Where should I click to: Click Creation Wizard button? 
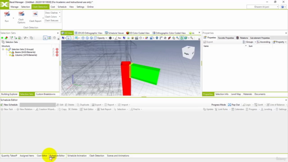pos(45,109)
